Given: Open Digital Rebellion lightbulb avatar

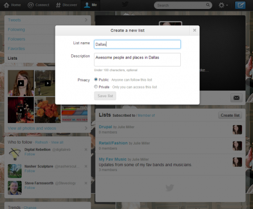Looking at the screenshot, I should (15, 154).
